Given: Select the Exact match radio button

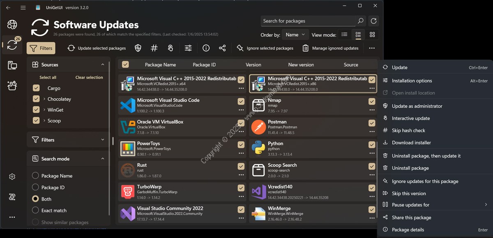Looking at the screenshot, I should [x=35, y=210].
